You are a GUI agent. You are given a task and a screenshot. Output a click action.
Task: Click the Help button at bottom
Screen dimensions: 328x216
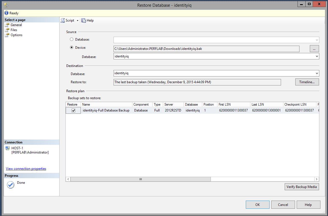coord(308,205)
